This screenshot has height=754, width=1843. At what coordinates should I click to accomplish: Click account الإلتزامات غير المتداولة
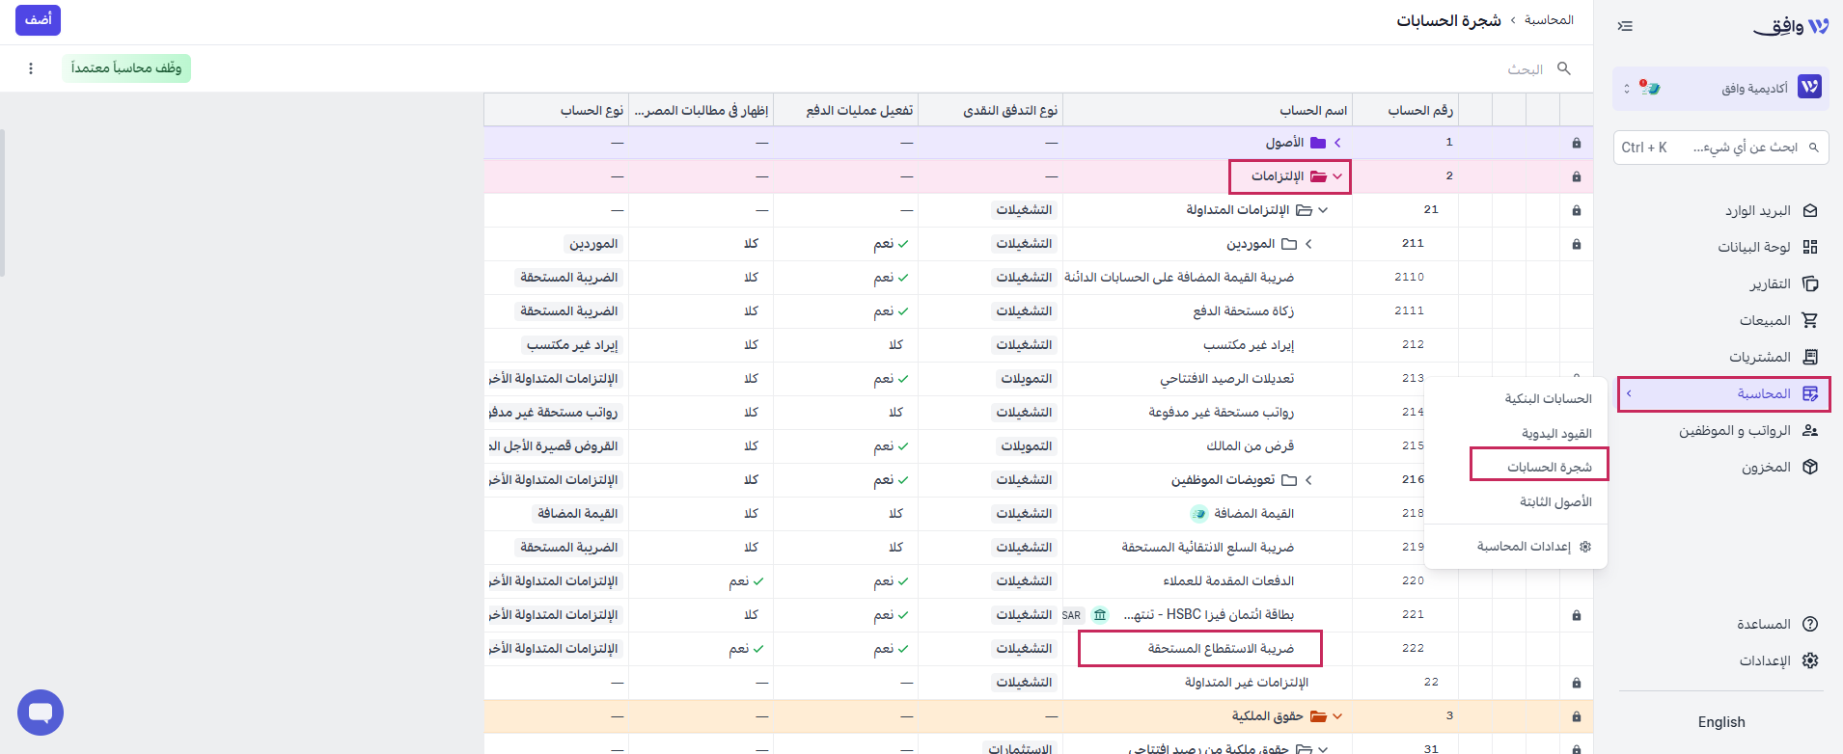1247,683
